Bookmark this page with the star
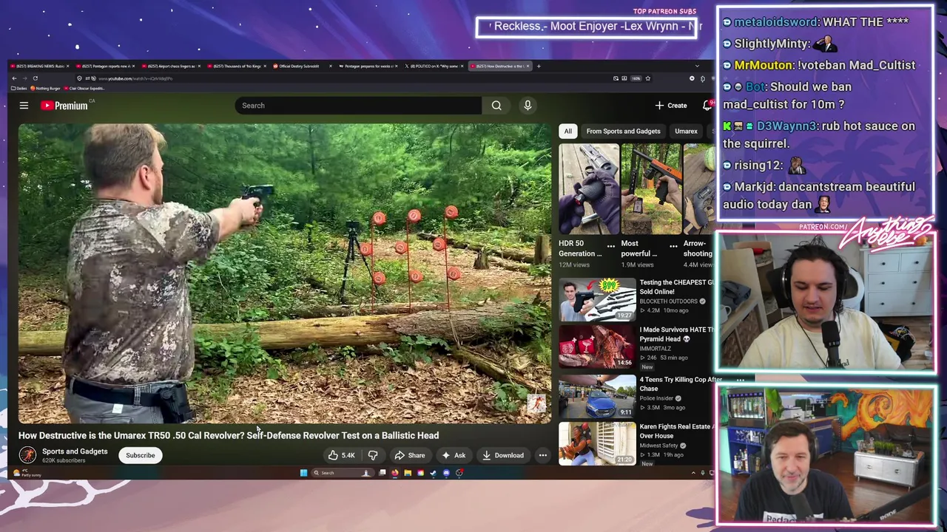The height and width of the screenshot is (532, 947). click(x=647, y=78)
